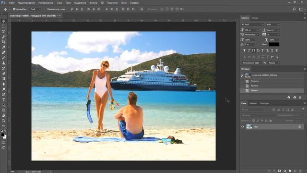Select the Gradient tool
Screen dimensions: 307x173
tap(3, 79)
